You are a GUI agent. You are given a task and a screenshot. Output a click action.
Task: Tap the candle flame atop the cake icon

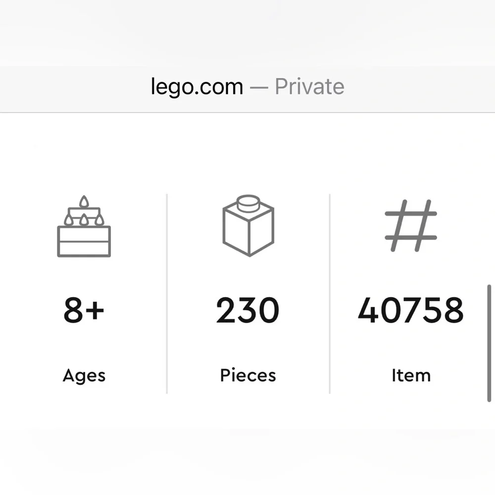click(84, 201)
